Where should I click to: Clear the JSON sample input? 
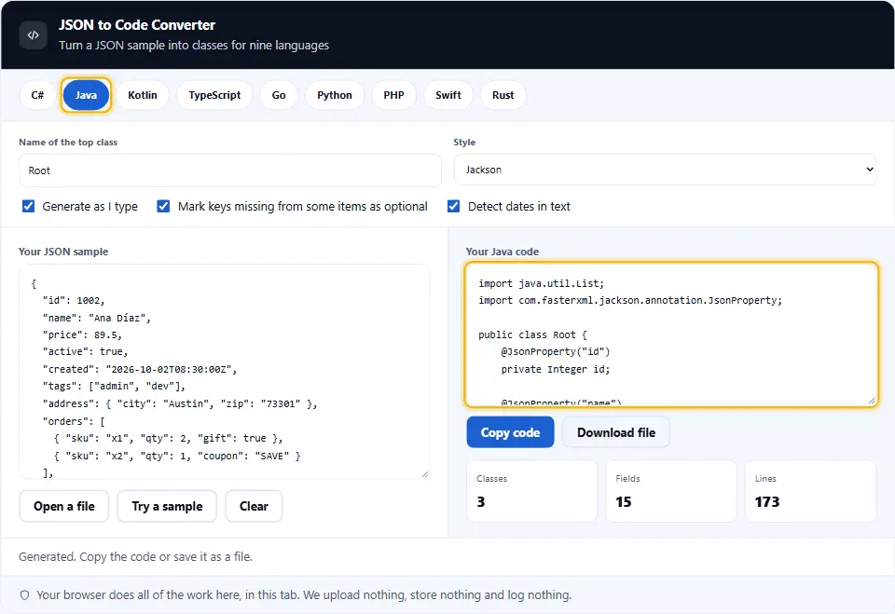pyautogui.click(x=254, y=506)
